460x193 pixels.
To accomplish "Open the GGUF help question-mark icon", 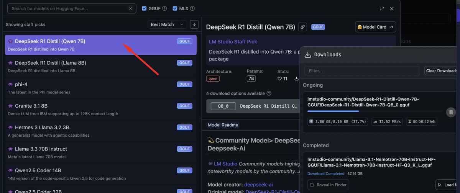I will [164, 8].
